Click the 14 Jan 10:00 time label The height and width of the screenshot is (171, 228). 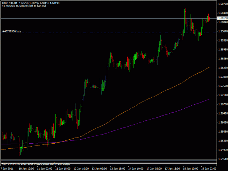click(136, 168)
